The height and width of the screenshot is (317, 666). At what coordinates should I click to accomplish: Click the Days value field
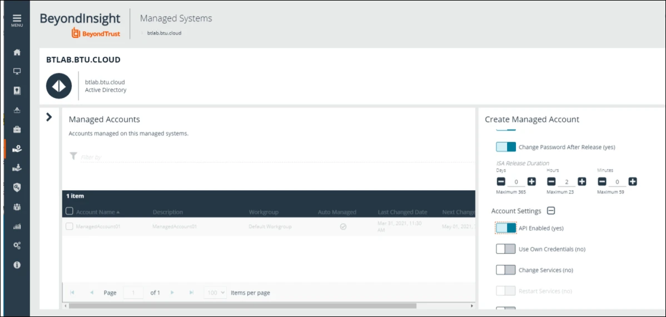click(x=516, y=182)
